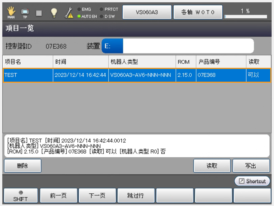
Task: Click the PRTCT indicator lamp
Action: pos(101,9)
